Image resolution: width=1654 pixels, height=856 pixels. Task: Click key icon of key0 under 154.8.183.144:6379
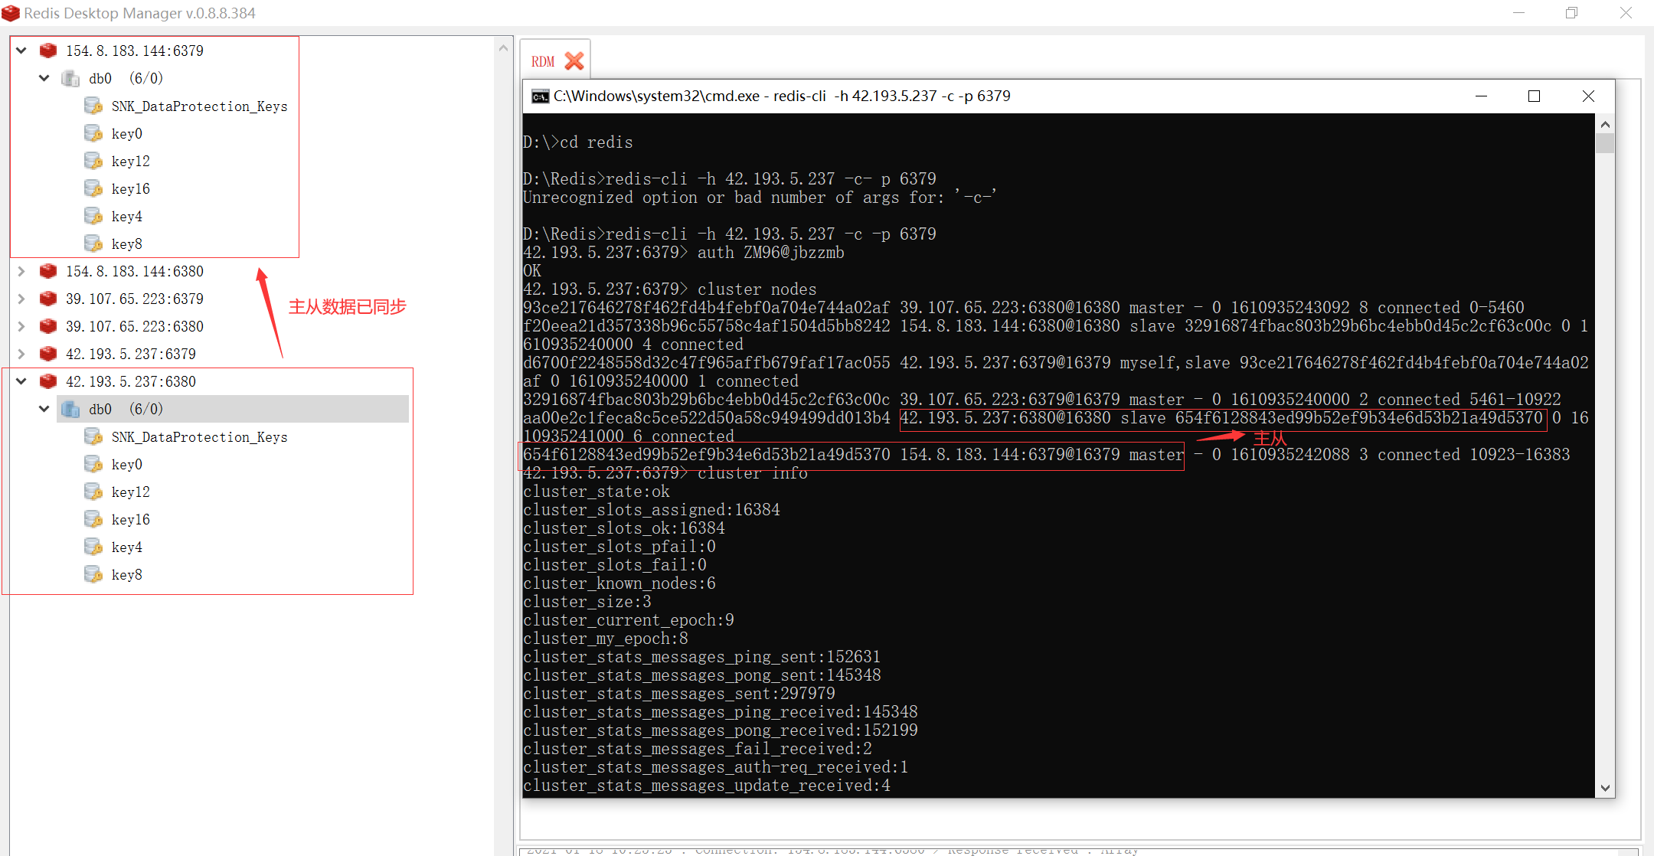[x=93, y=133]
